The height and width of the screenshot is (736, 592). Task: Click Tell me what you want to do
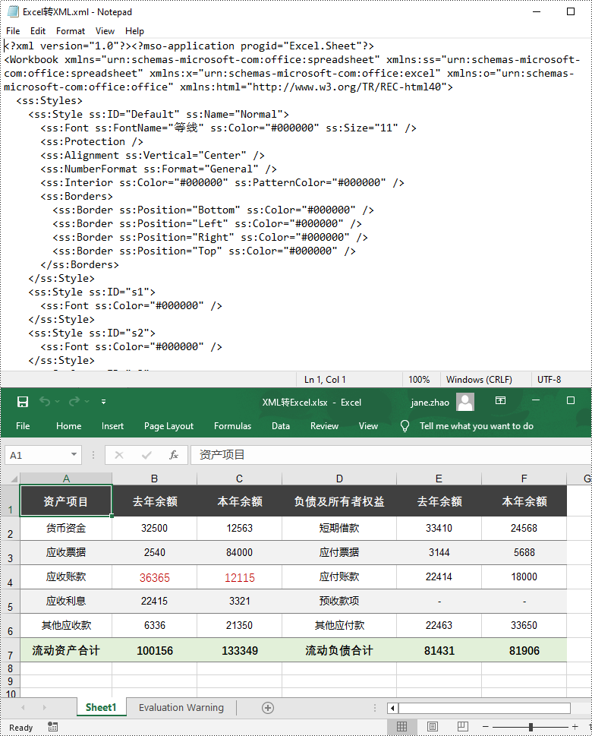[x=476, y=426]
